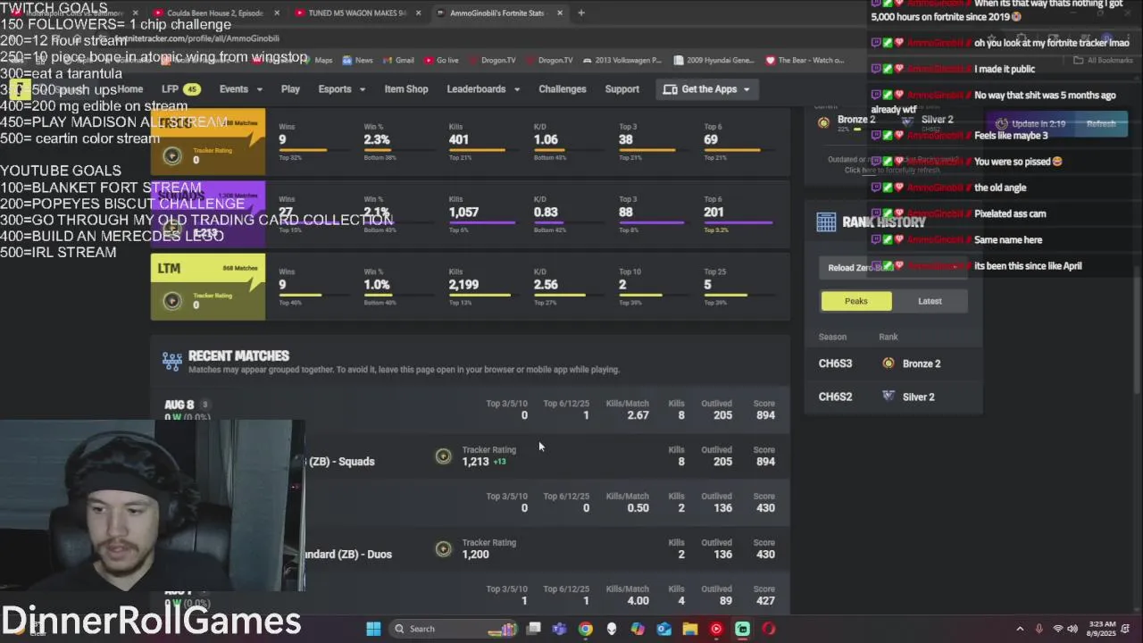
Task: Open the Item Shop page
Action: click(x=406, y=89)
